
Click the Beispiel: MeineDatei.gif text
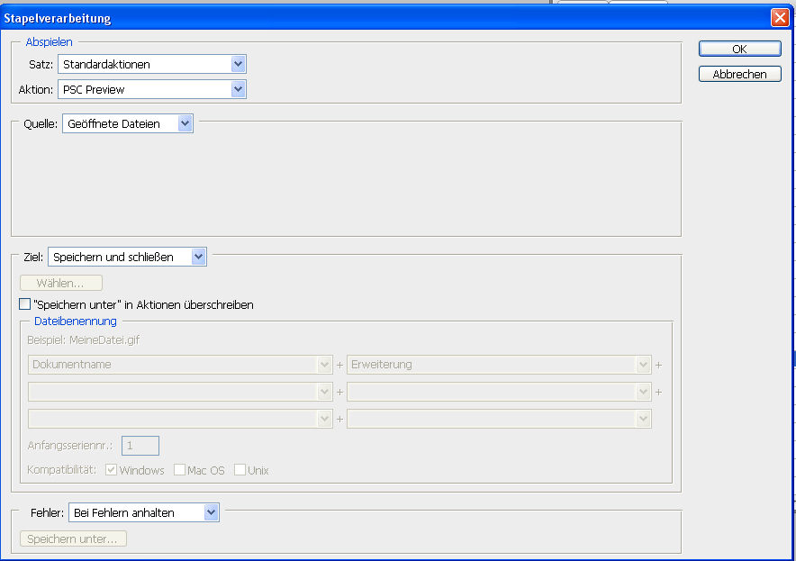pyautogui.click(x=83, y=340)
